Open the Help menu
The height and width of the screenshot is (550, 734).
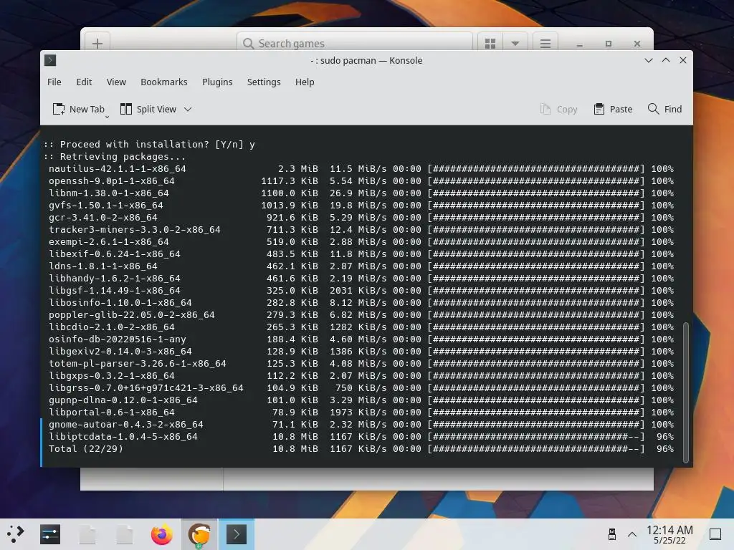coord(305,82)
